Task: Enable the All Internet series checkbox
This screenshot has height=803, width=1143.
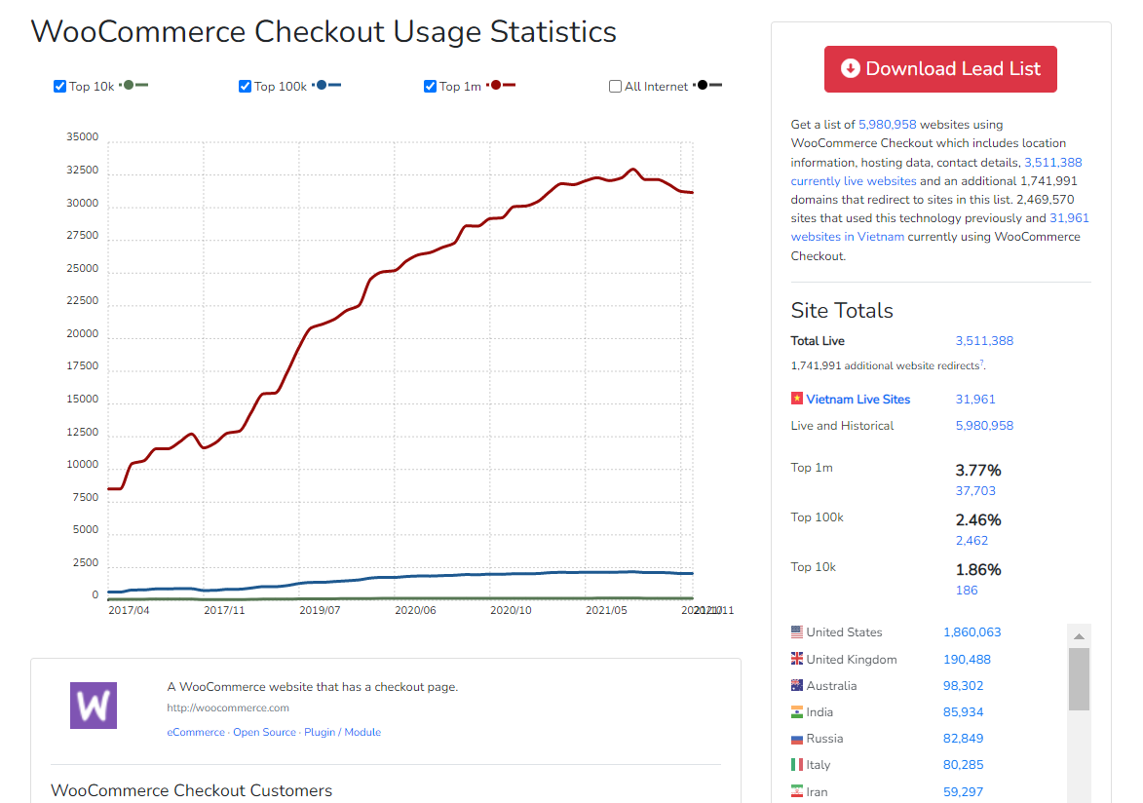Action: click(615, 86)
